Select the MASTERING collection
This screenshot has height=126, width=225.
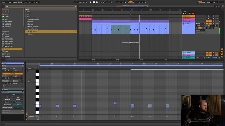8,22
